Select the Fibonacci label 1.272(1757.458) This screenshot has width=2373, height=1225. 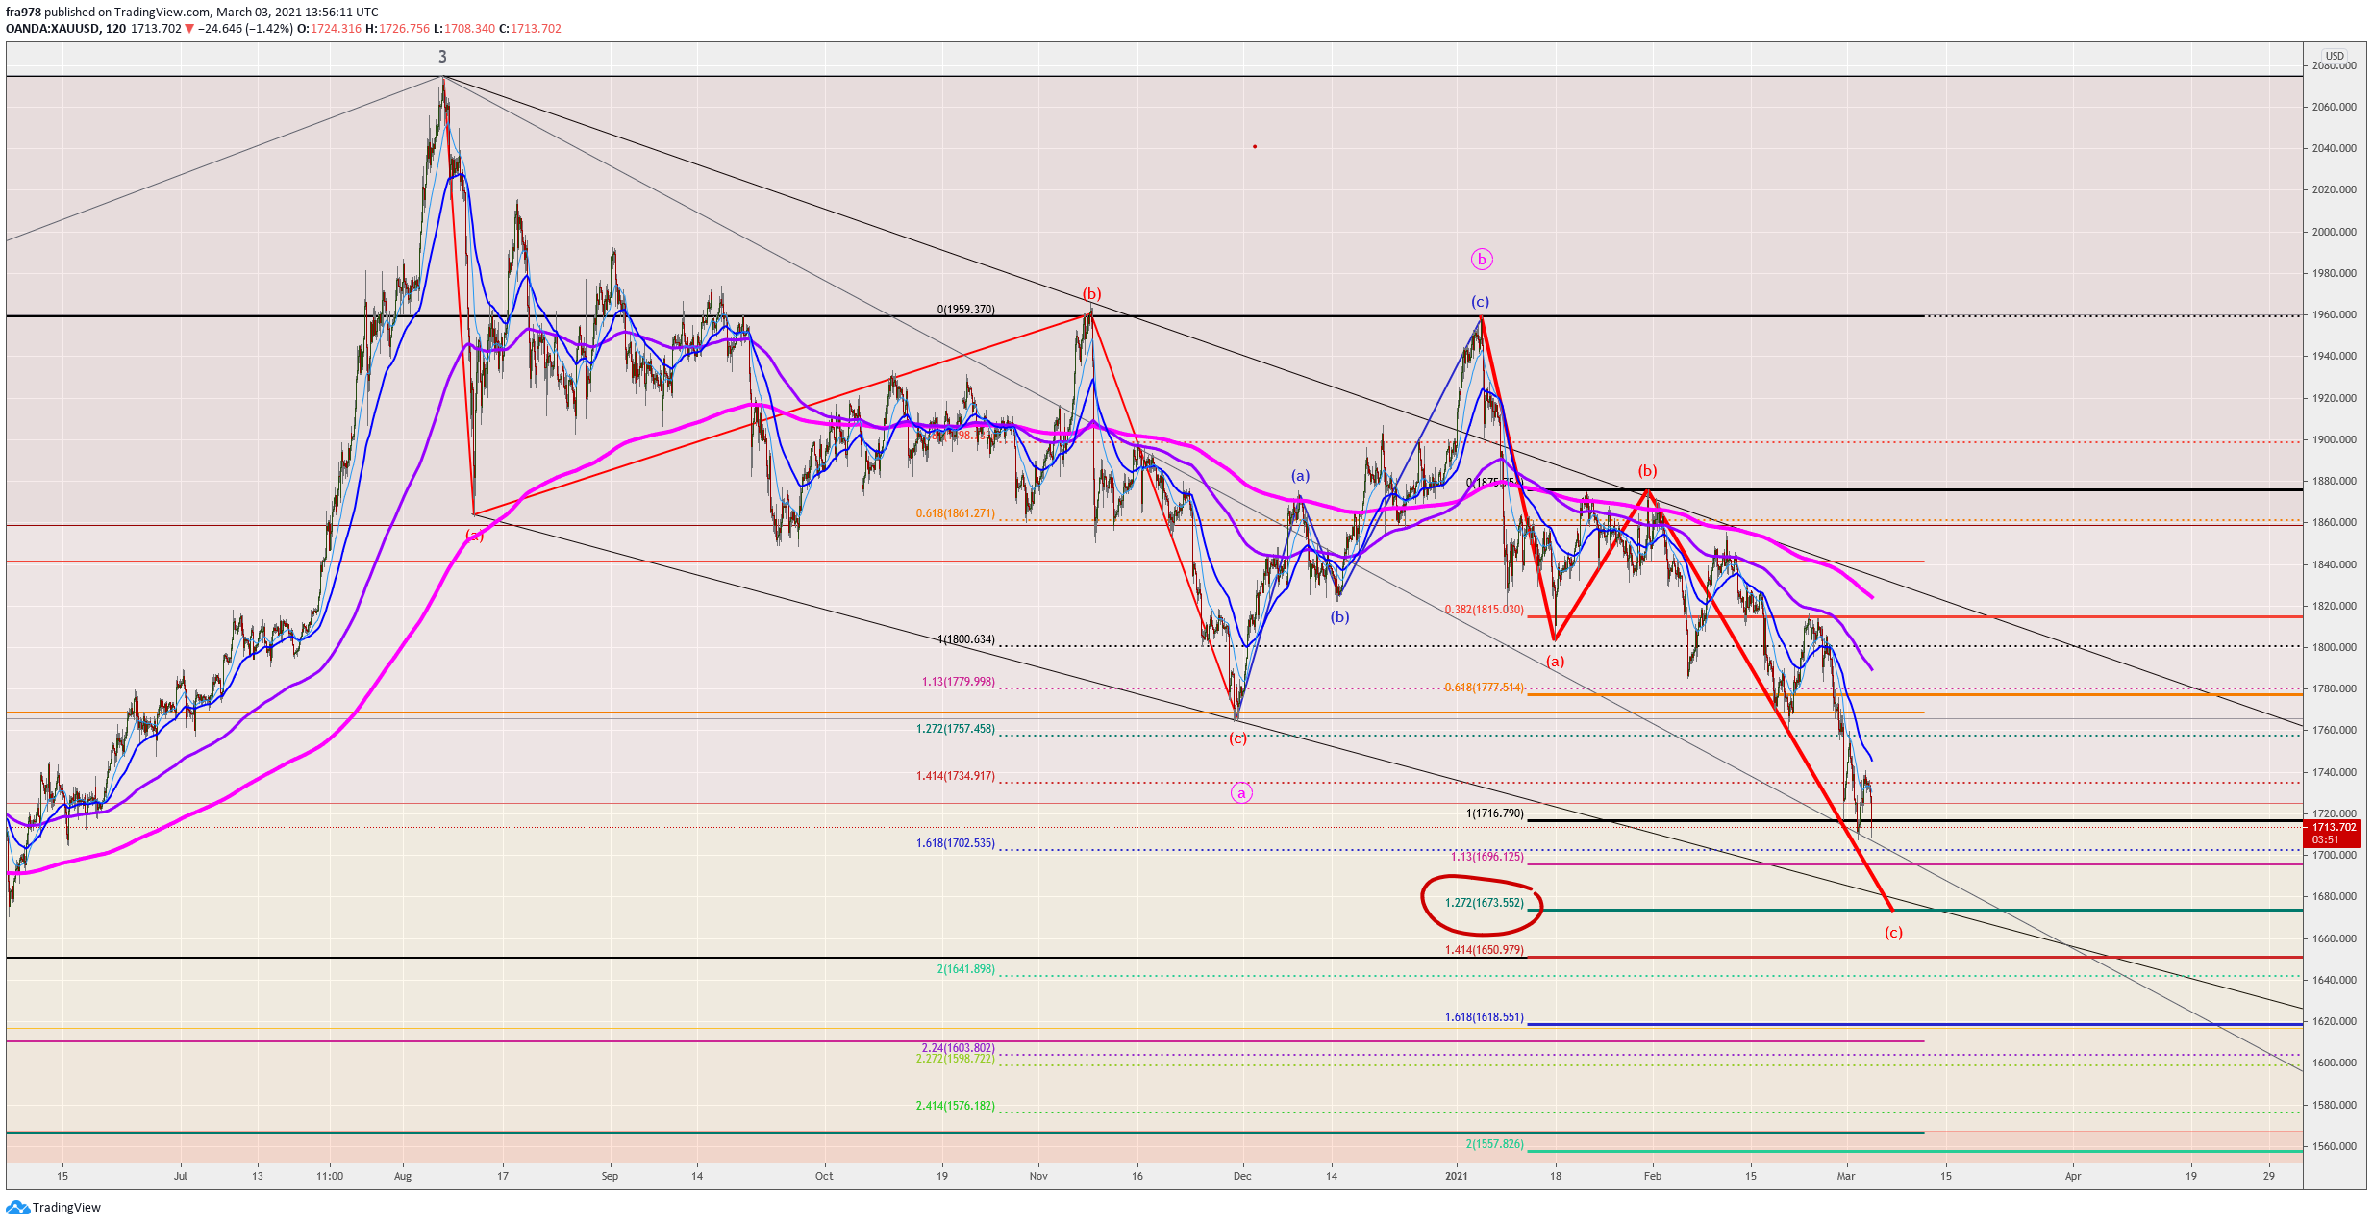pyautogui.click(x=956, y=729)
